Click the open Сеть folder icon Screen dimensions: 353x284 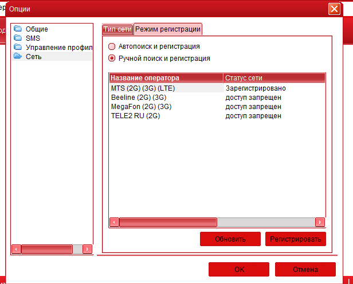(x=18, y=56)
